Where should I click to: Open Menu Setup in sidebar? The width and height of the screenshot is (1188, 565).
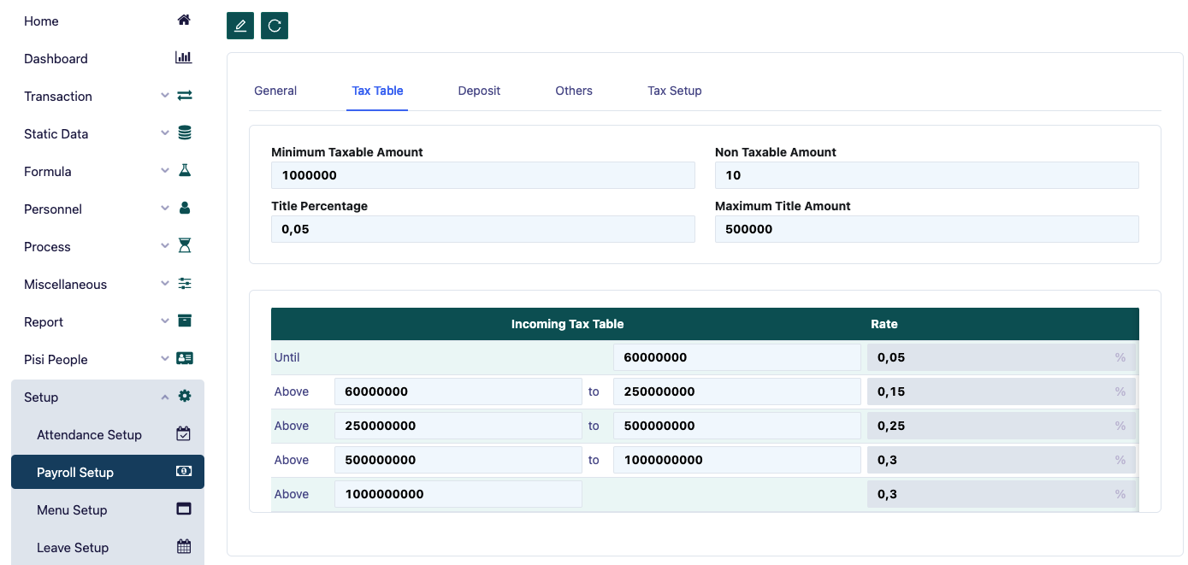click(72, 509)
